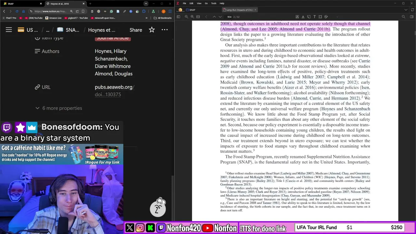Open Notion page options three-dot menu
The height and width of the screenshot is (234, 416).
165,30
